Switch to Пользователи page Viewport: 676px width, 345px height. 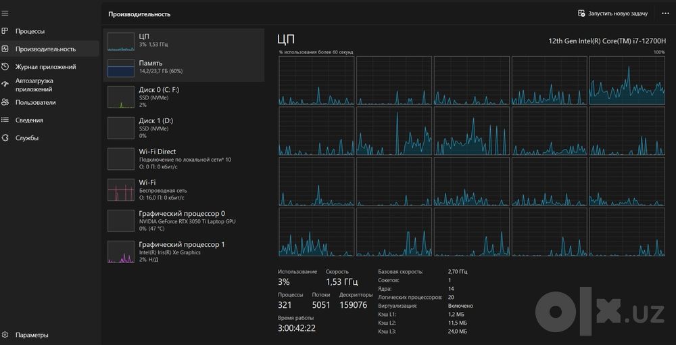(x=49, y=103)
